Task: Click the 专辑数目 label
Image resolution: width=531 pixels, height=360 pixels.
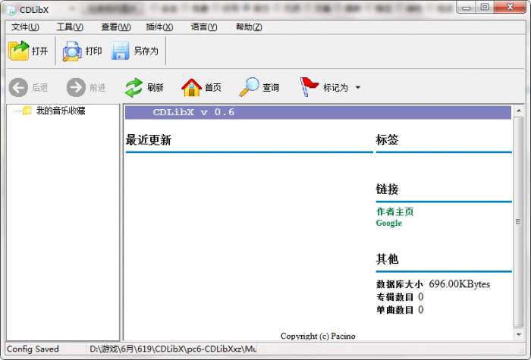Action: (x=395, y=297)
